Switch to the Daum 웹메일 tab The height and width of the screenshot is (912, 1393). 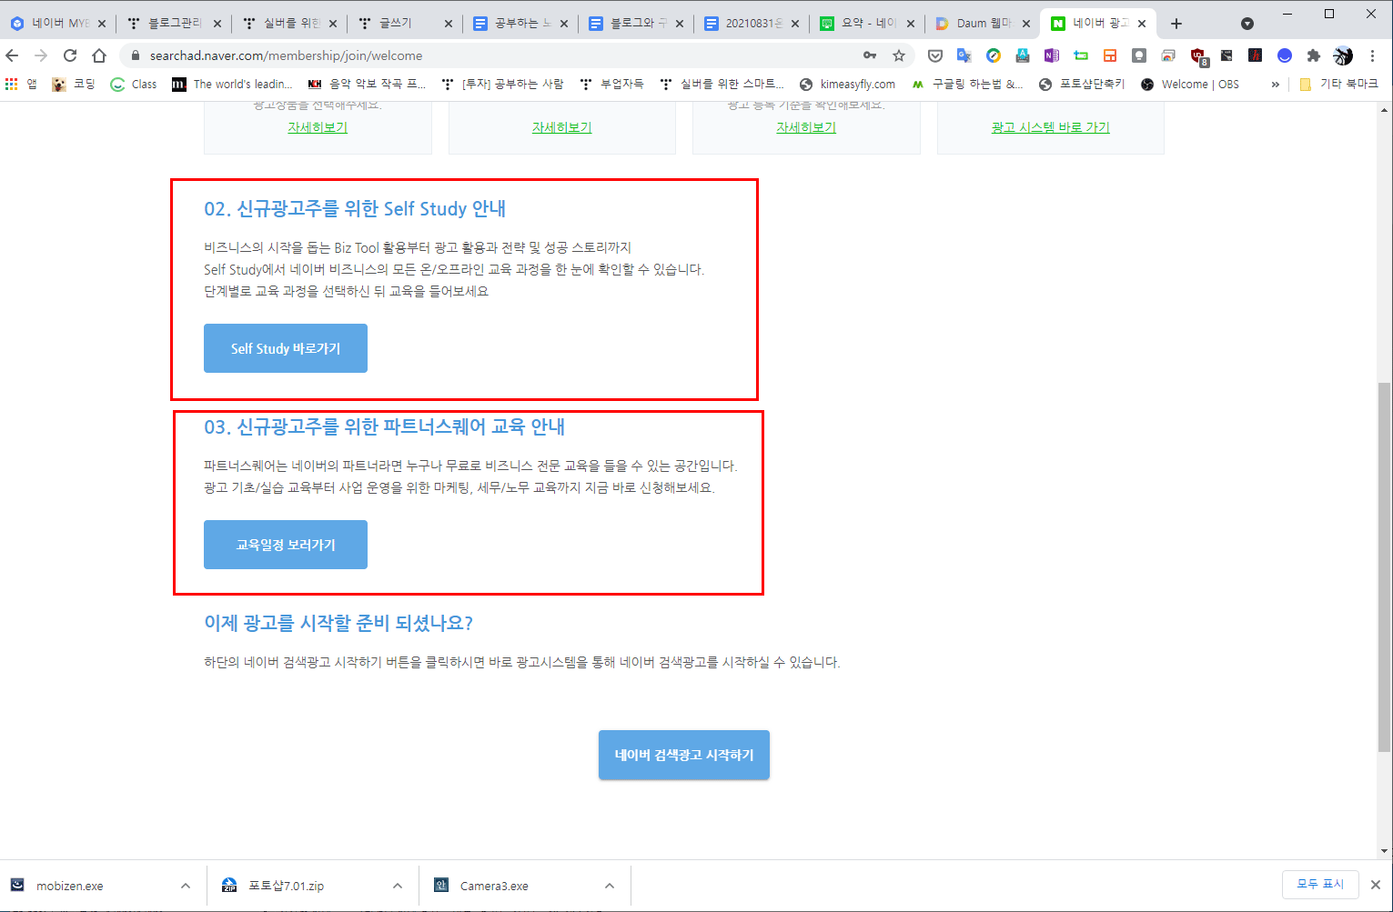click(x=983, y=24)
